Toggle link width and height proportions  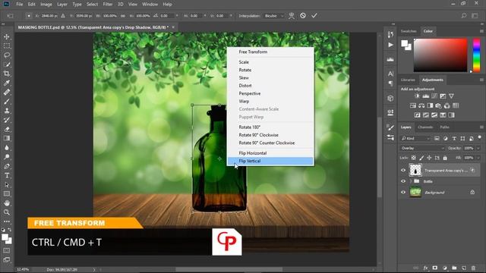(123, 16)
